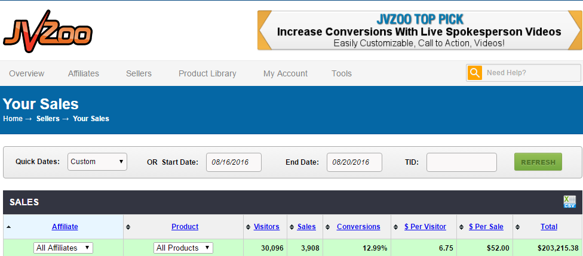Click the JVZoo logo
Screen dimensions: 583x256
tap(48, 32)
